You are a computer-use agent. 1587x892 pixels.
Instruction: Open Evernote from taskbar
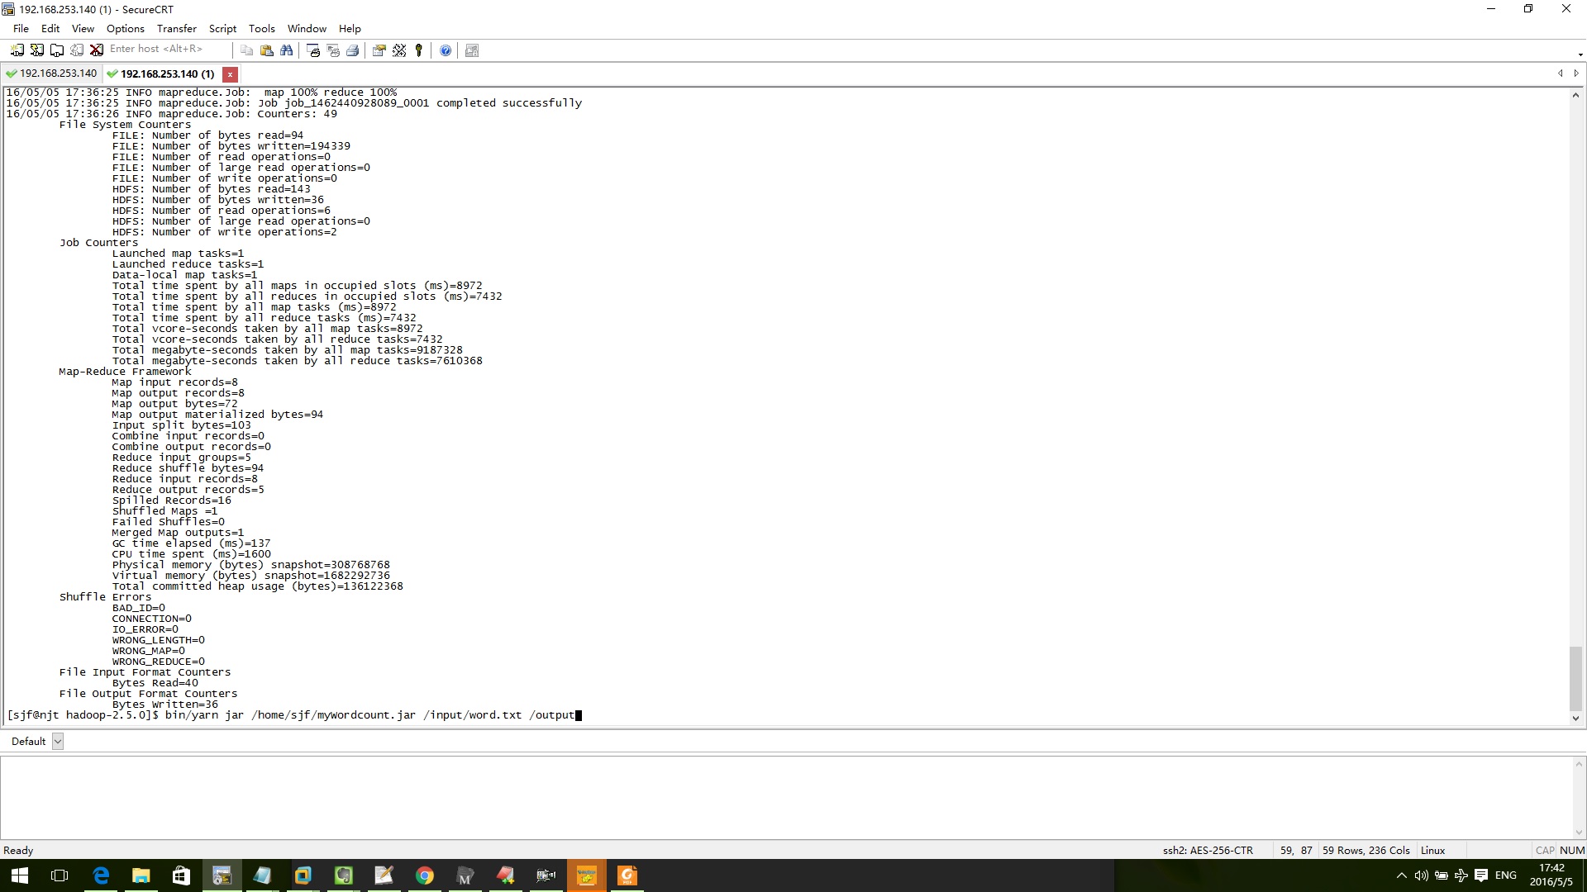pyautogui.click(x=343, y=875)
